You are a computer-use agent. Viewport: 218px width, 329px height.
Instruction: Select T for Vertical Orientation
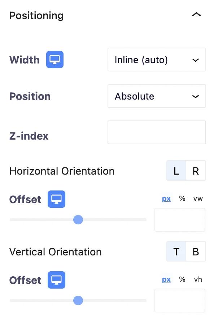[x=176, y=251]
